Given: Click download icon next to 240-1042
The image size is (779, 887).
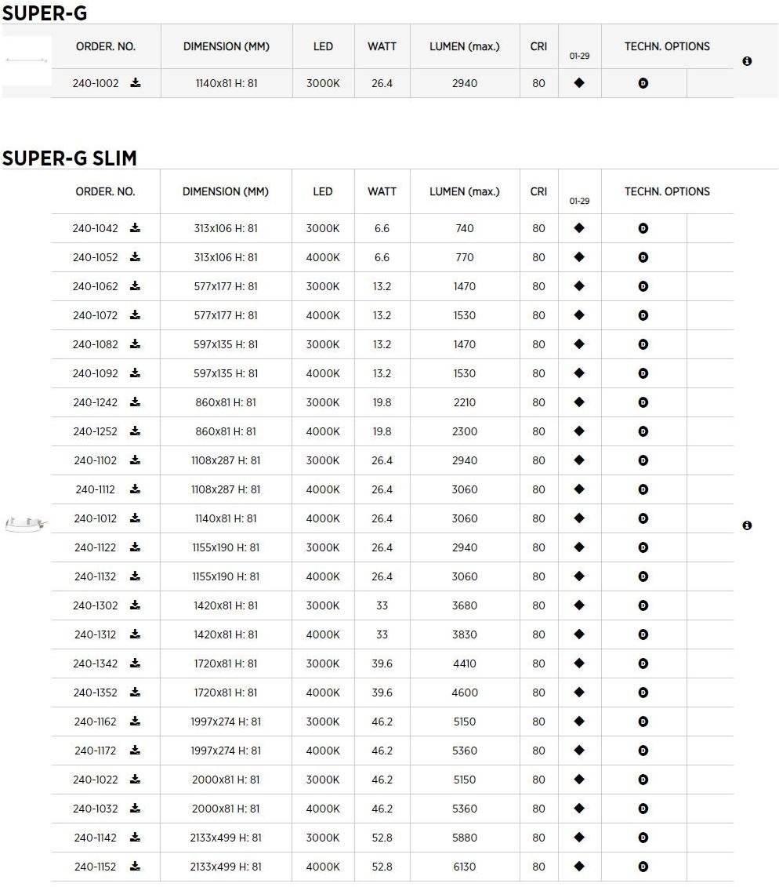Looking at the screenshot, I should pos(136,228).
